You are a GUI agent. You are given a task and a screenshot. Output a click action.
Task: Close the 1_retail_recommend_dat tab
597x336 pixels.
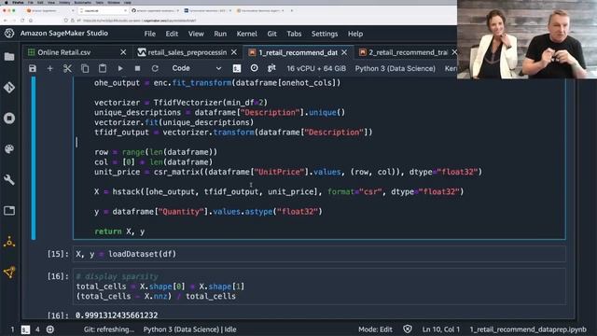point(344,52)
